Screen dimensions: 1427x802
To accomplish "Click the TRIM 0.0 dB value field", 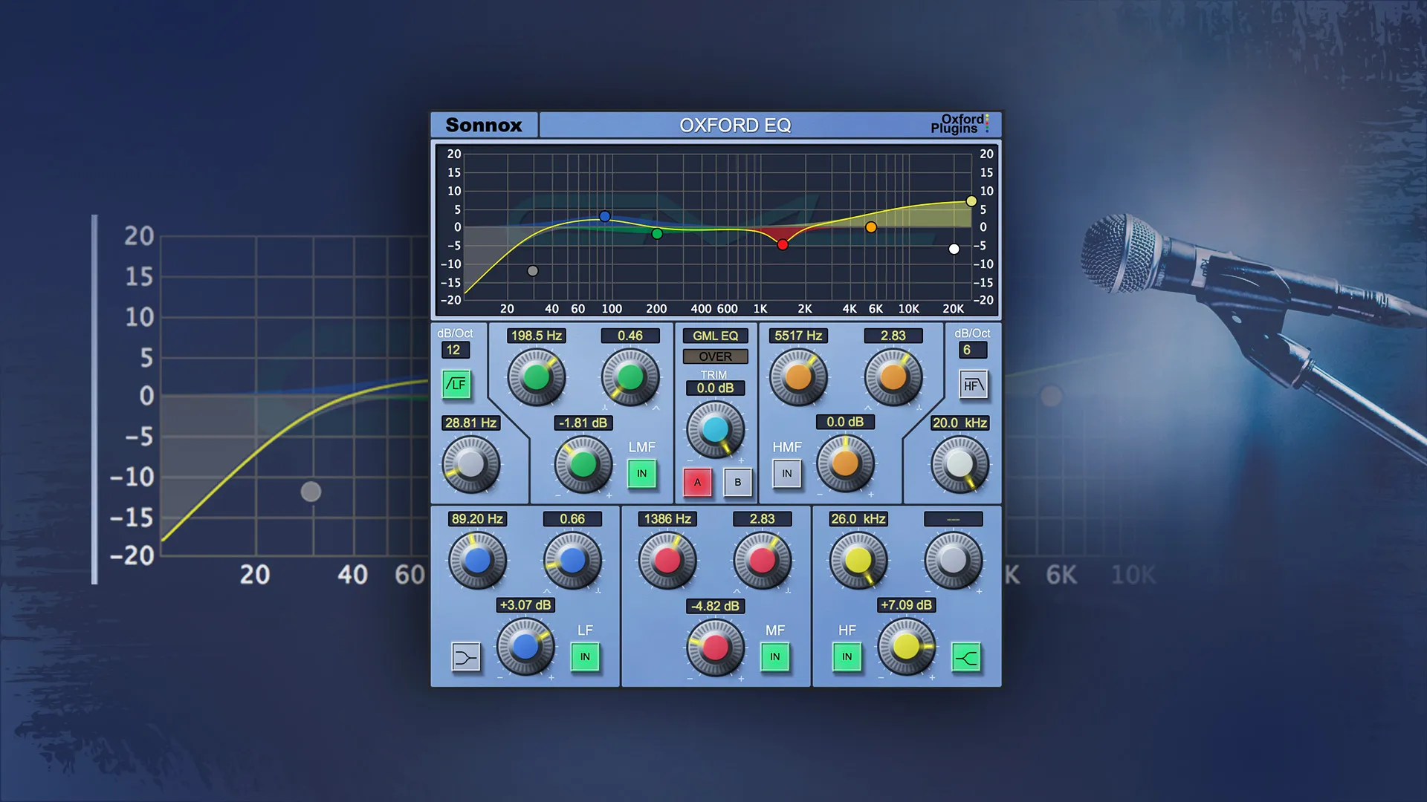I will click(x=716, y=388).
